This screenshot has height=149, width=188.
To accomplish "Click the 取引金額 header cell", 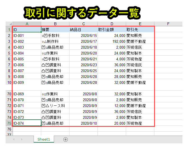I will tap(112, 30).
